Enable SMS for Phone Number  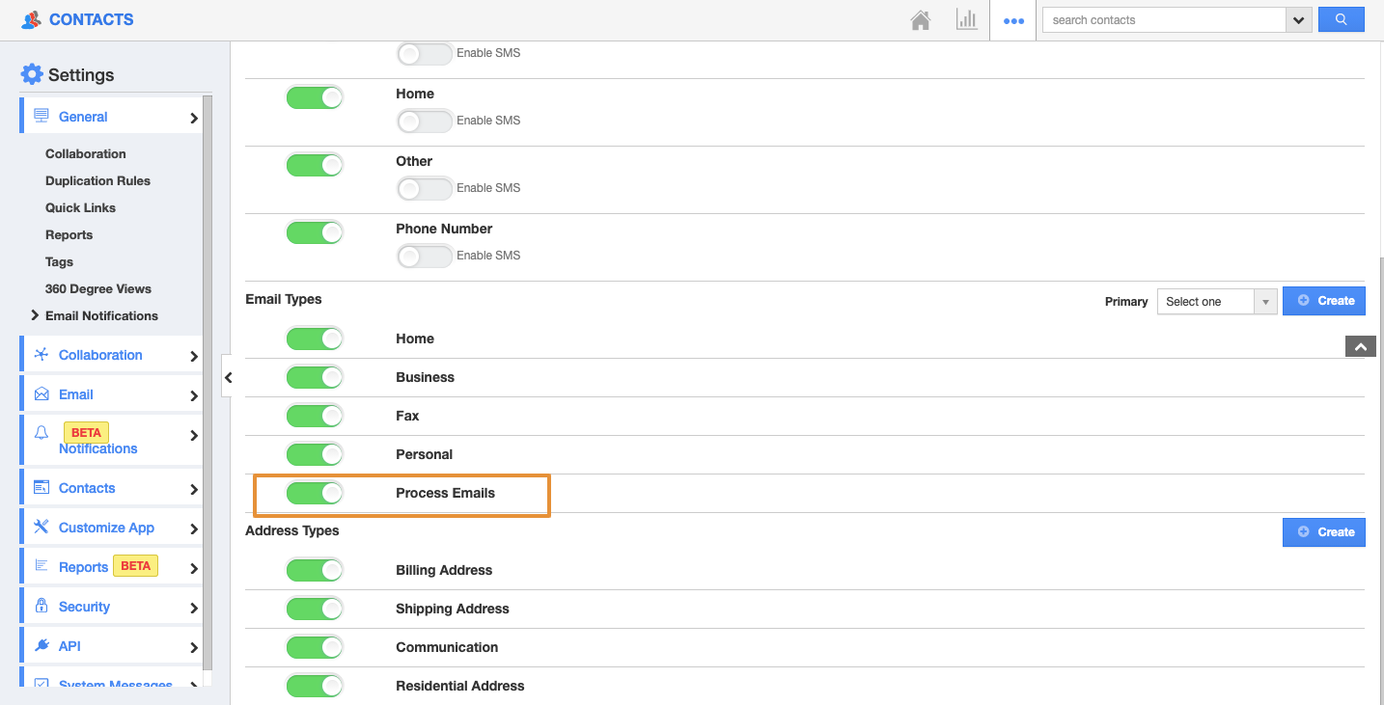pyautogui.click(x=424, y=256)
